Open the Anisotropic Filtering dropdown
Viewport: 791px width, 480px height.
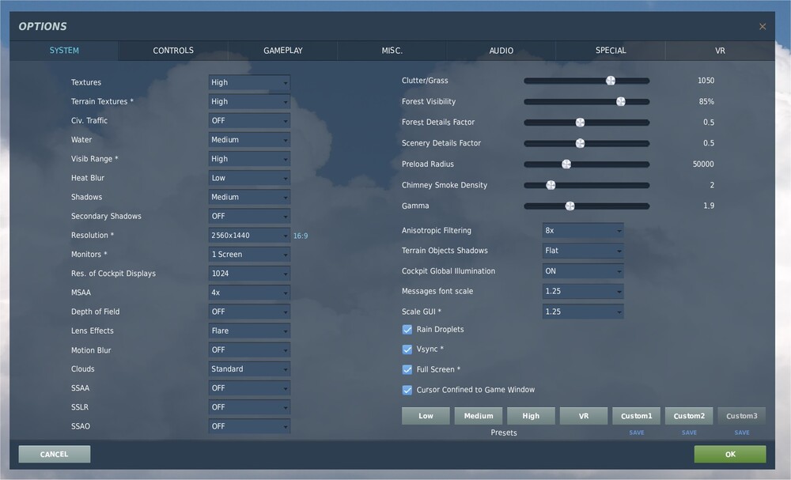pyautogui.click(x=583, y=230)
